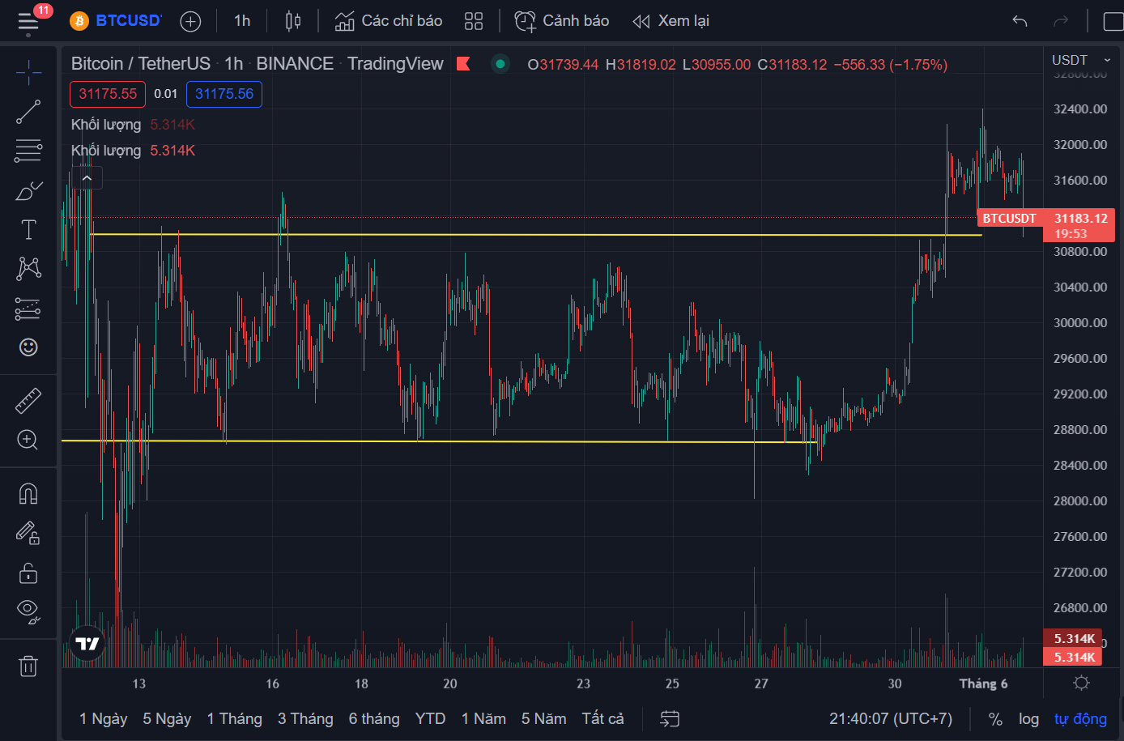Open the forecasting and measurement tools

click(x=28, y=309)
